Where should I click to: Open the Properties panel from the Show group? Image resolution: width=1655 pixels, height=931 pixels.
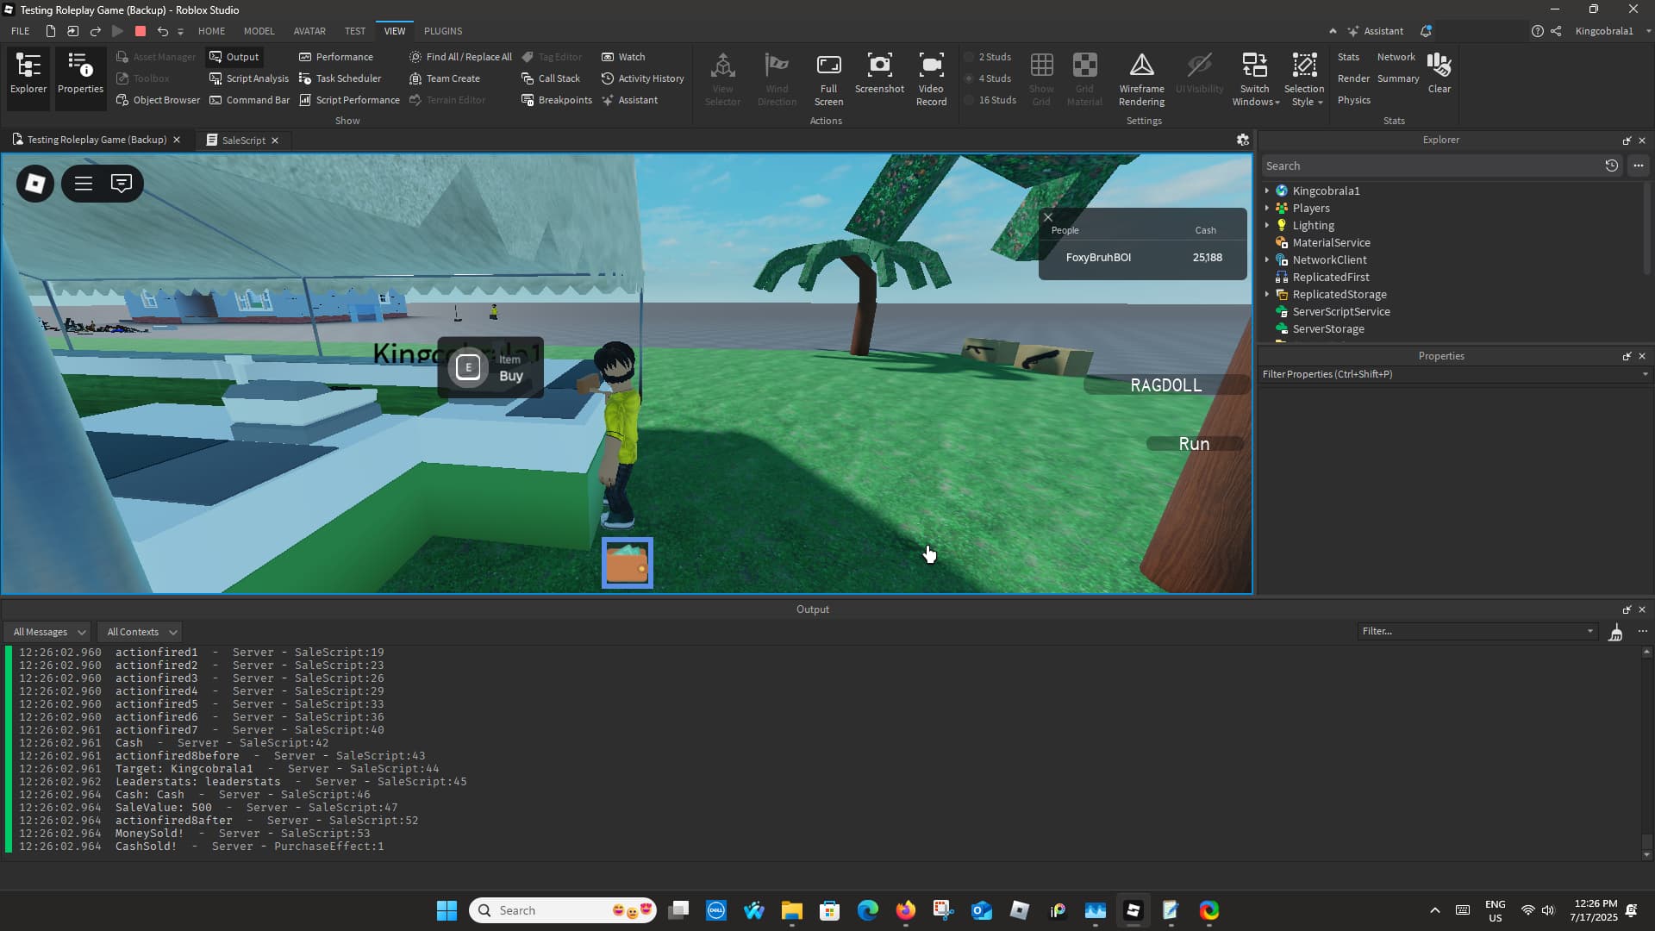coord(79,76)
